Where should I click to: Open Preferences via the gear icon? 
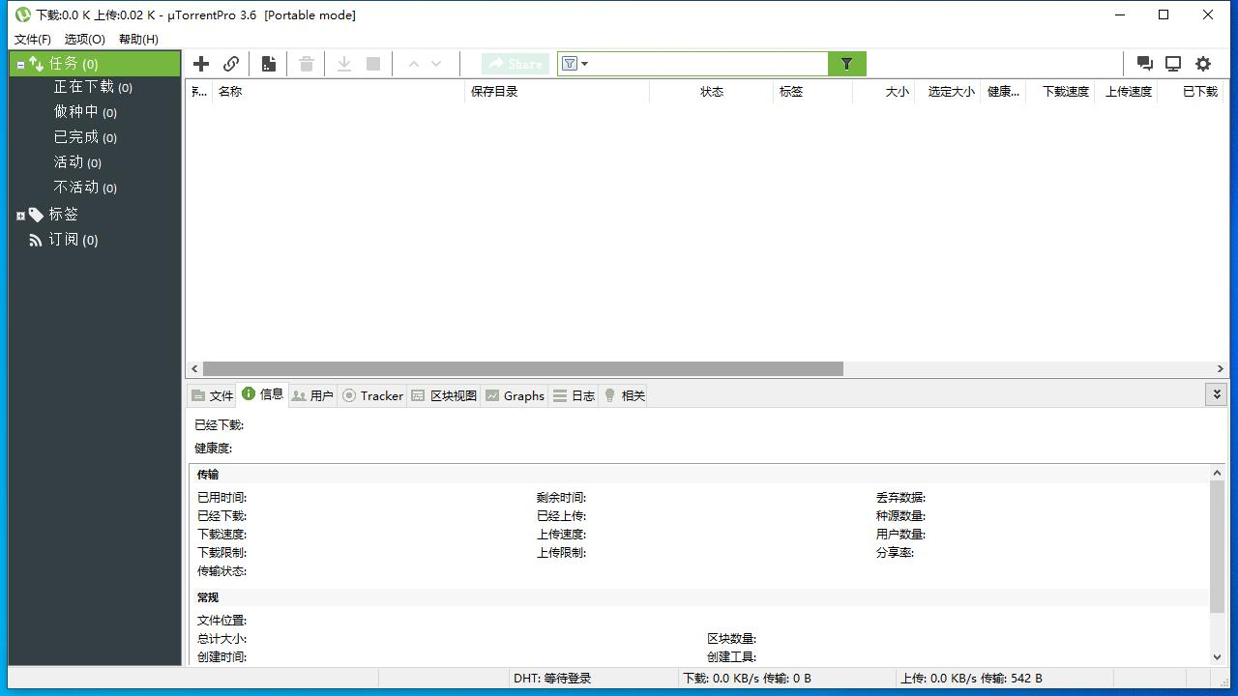[x=1203, y=64]
